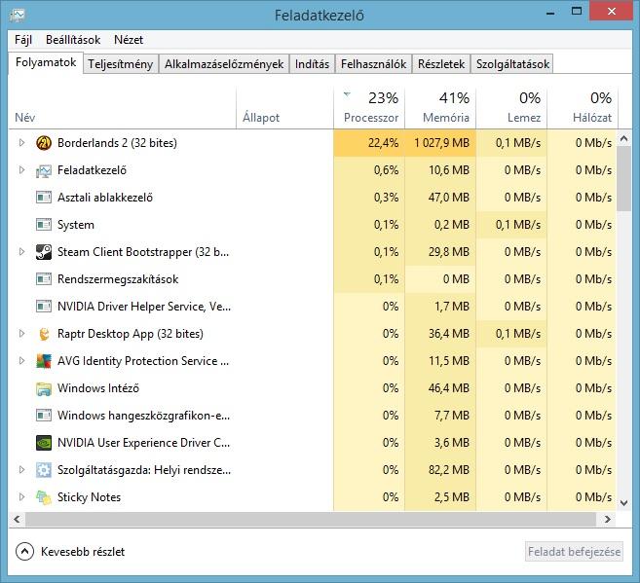This screenshot has width=640, height=583.
Task: Open the Fájl menu
Action: (23, 40)
